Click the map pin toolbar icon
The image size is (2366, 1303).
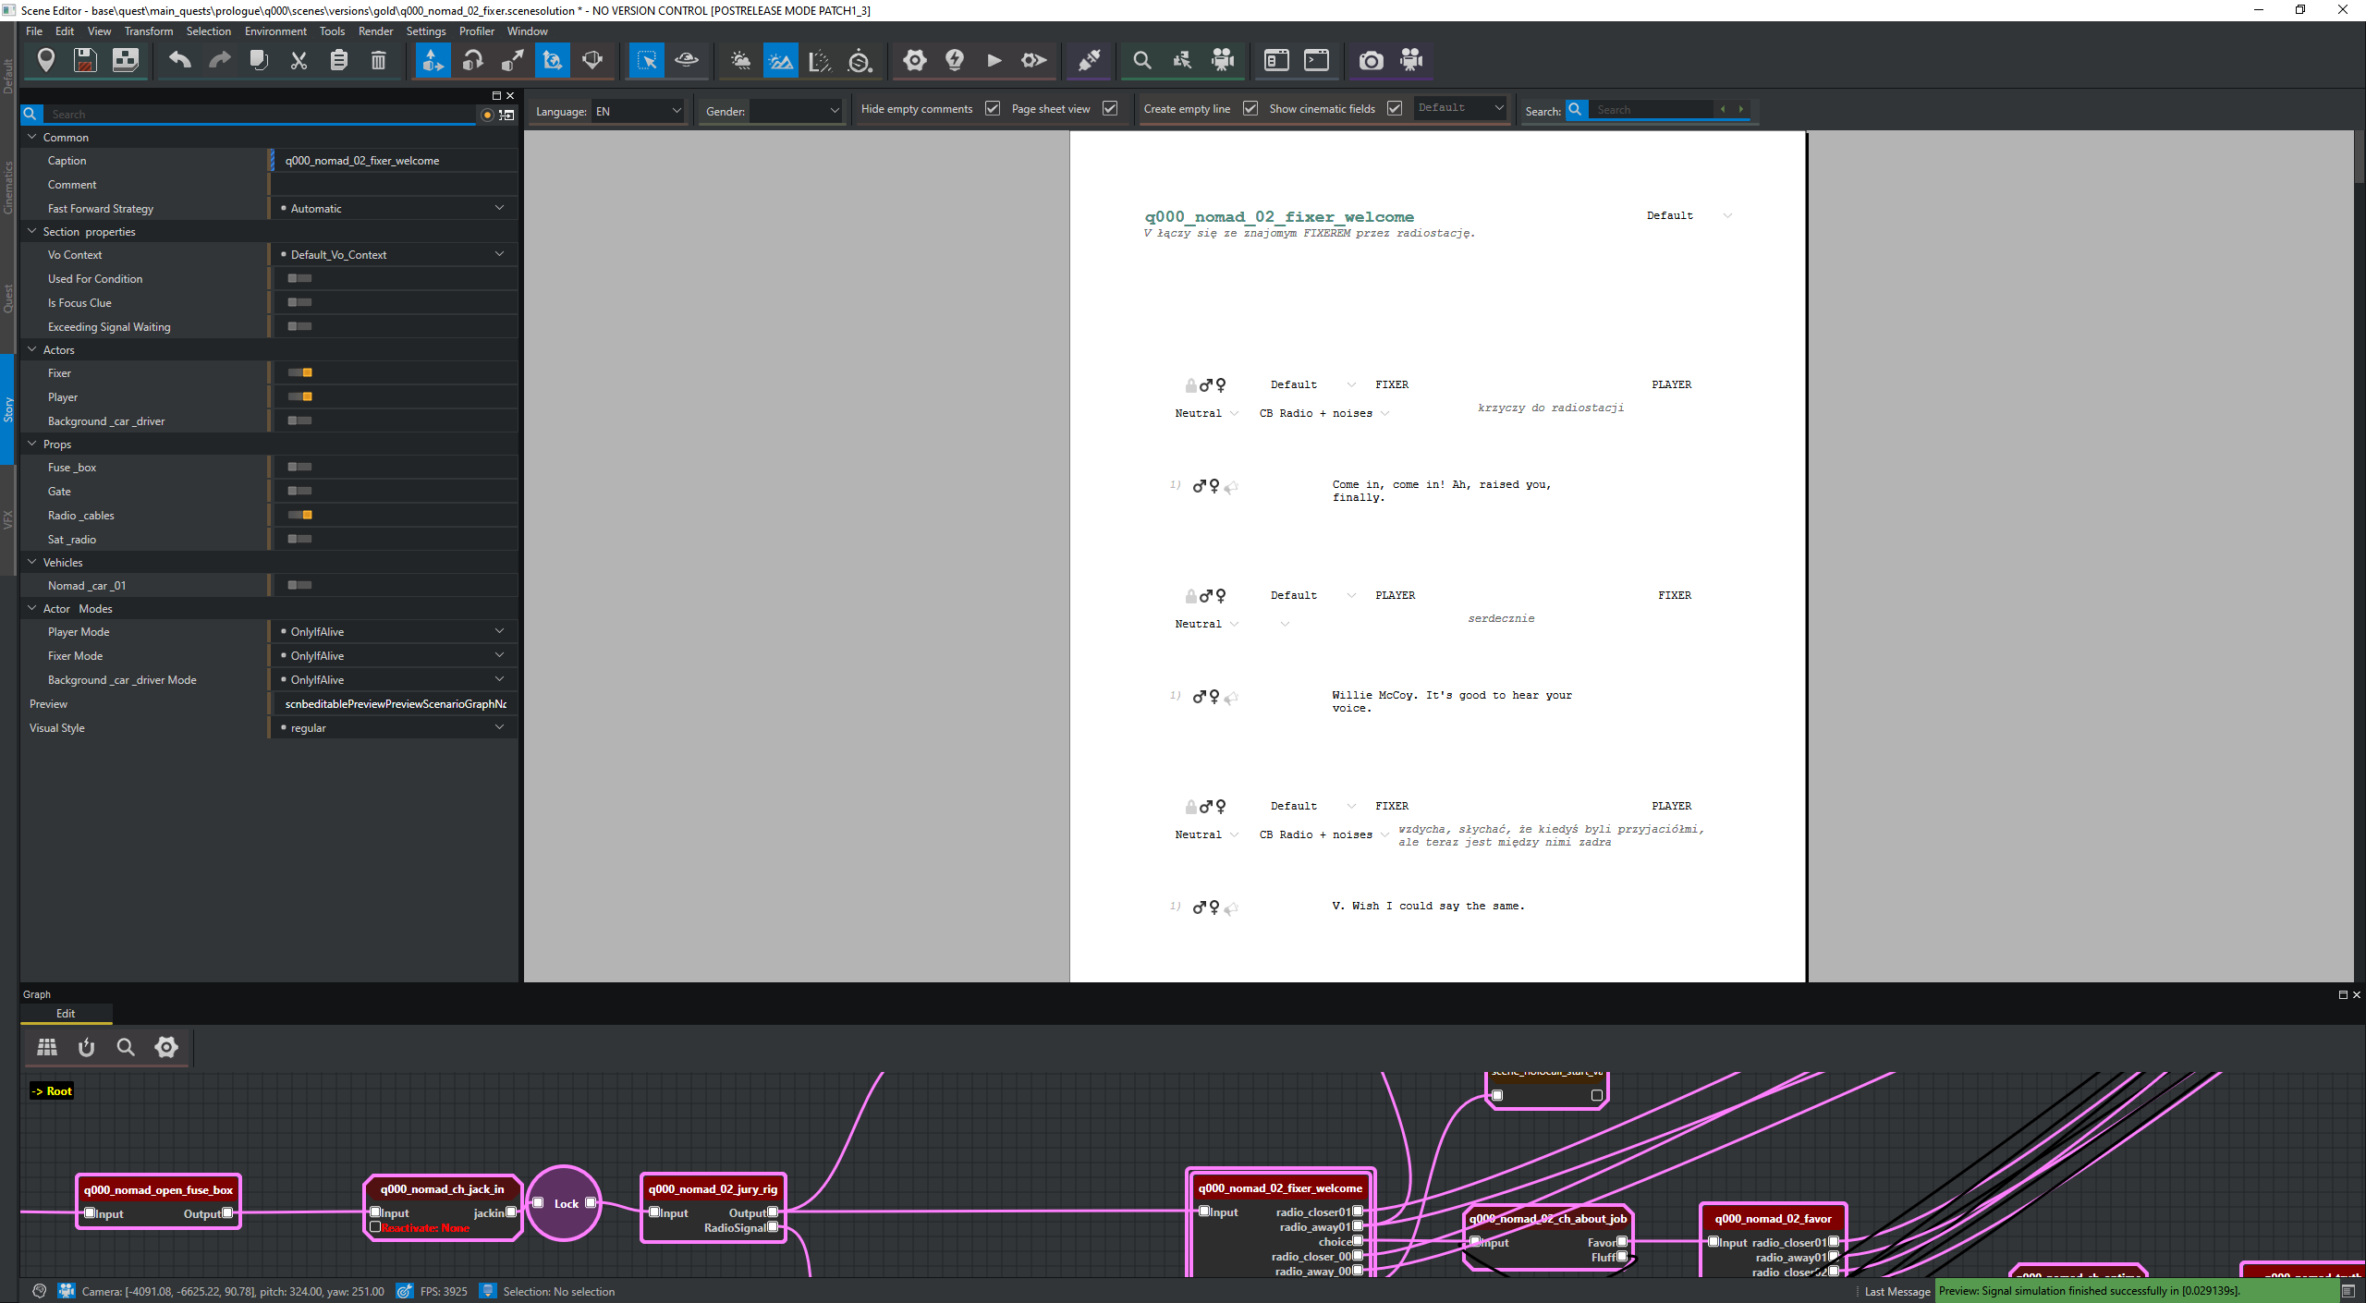pyautogui.click(x=45, y=61)
